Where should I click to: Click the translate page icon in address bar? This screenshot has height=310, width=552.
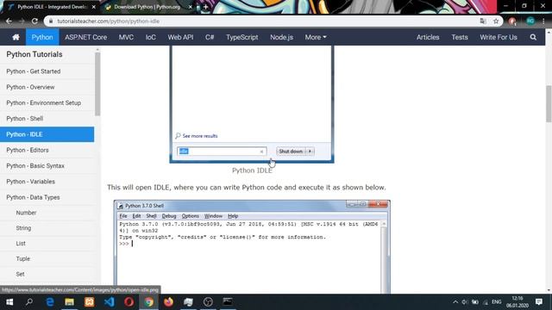[x=483, y=21]
